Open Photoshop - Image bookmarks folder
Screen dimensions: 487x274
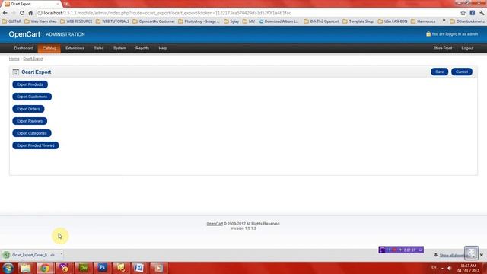click(199, 21)
